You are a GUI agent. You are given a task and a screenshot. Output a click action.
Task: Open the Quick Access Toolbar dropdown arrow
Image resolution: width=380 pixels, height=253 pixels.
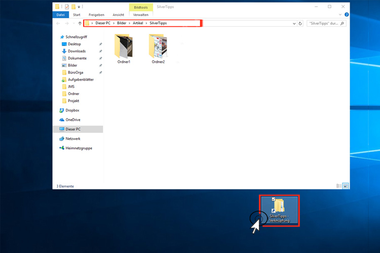79,7
